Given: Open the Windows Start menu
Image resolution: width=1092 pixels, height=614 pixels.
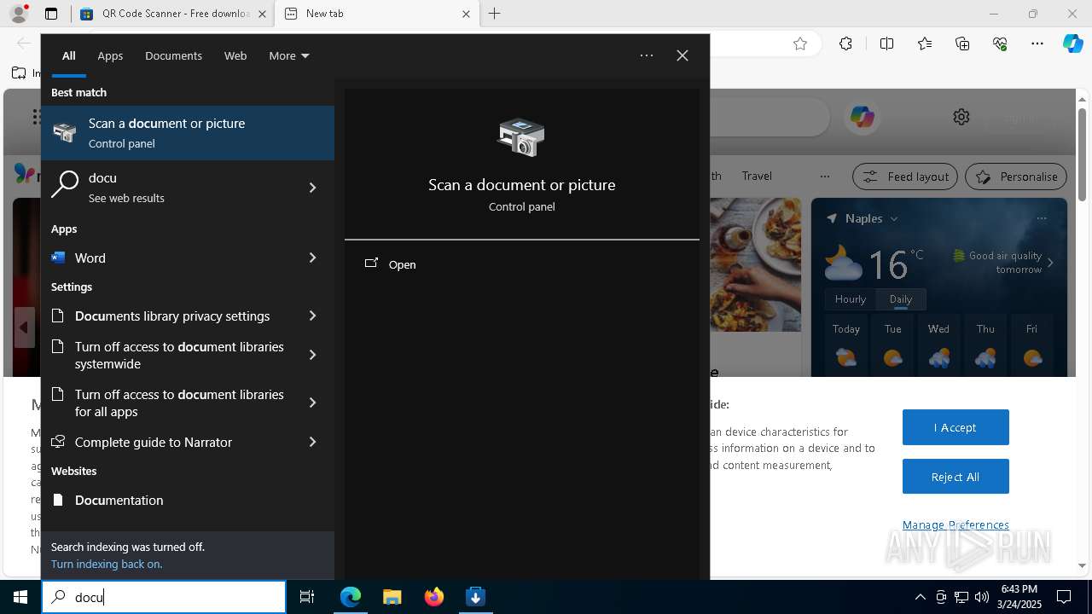Looking at the screenshot, I should [20, 597].
